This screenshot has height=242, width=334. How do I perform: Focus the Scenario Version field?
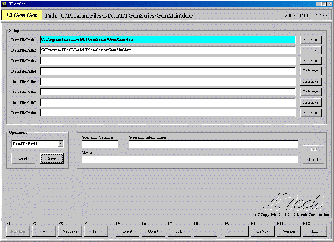pos(100,144)
